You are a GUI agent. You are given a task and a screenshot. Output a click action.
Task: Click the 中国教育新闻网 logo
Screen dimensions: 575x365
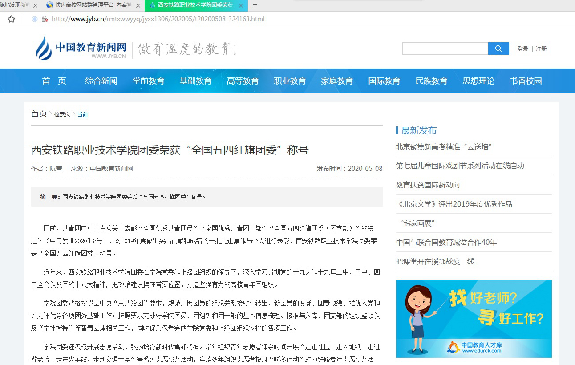81,49
